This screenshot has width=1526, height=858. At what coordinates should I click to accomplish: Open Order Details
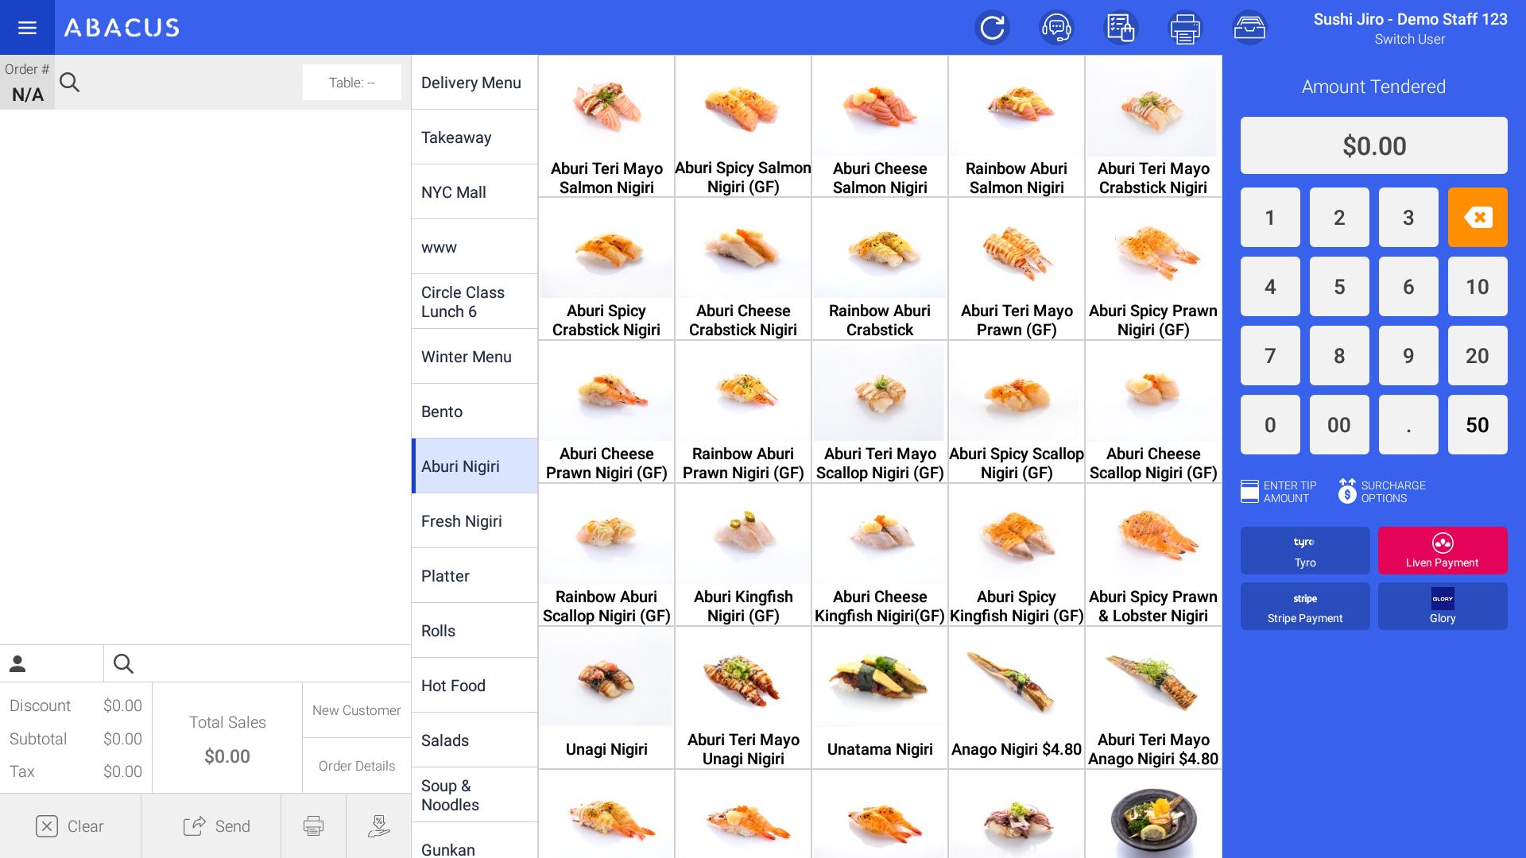(356, 766)
